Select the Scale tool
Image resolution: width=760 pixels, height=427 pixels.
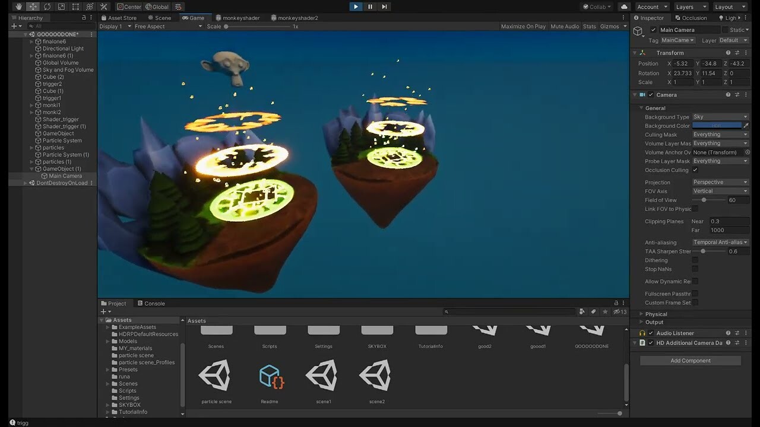tap(61, 7)
